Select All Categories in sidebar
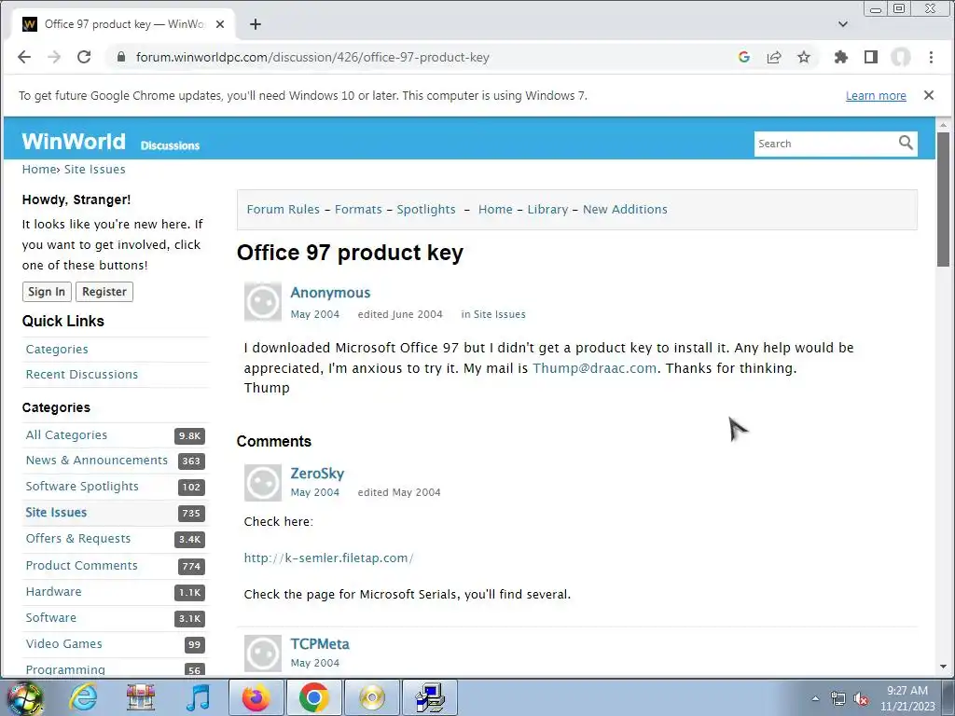The height and width of the screenshot is (716, 955). coord(66,435)
